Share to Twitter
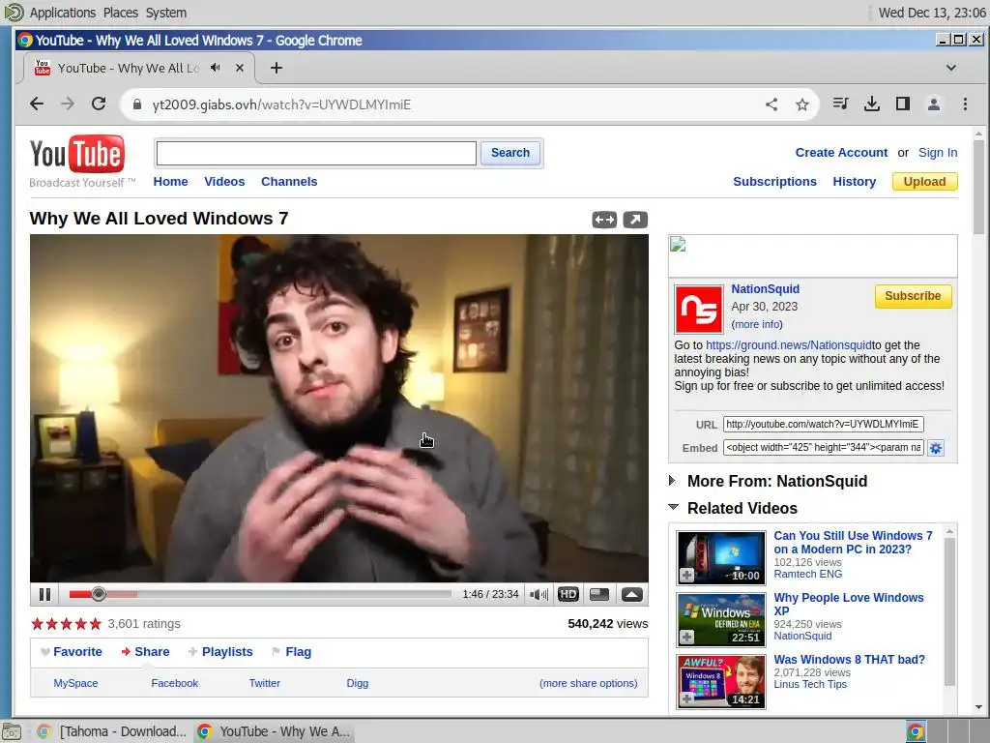Screen dimensions: 990x743 265,683
